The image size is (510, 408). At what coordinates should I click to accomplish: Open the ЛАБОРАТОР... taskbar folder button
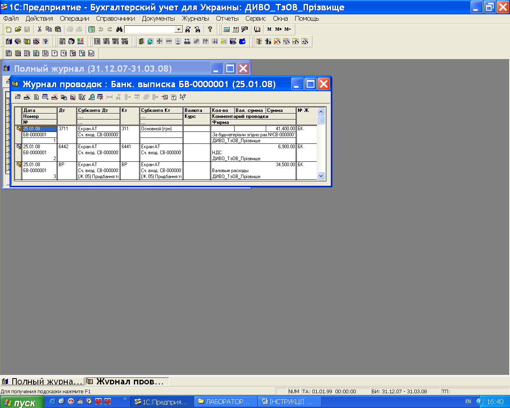point(226,402)
